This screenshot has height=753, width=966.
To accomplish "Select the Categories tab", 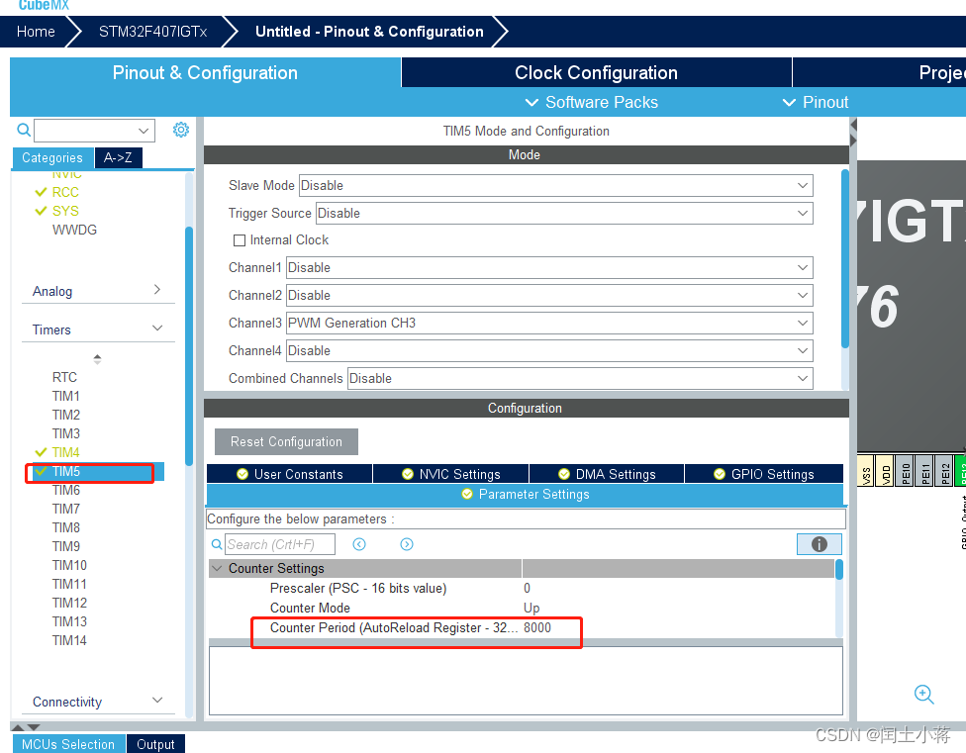I will pos(52,157).
